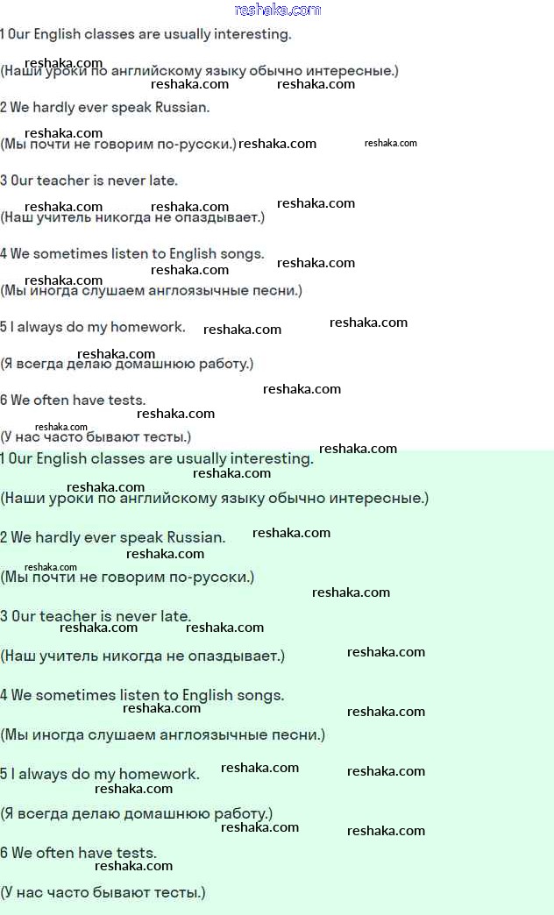This screenshot has height=915, width=554.
Task: Click 'Наш учитель никогда не опаздывает' on white background
Action: pyautogui.click(x=132, y=217)
